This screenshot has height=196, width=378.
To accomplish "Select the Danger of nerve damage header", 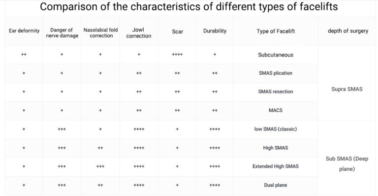I will point(62,33).
